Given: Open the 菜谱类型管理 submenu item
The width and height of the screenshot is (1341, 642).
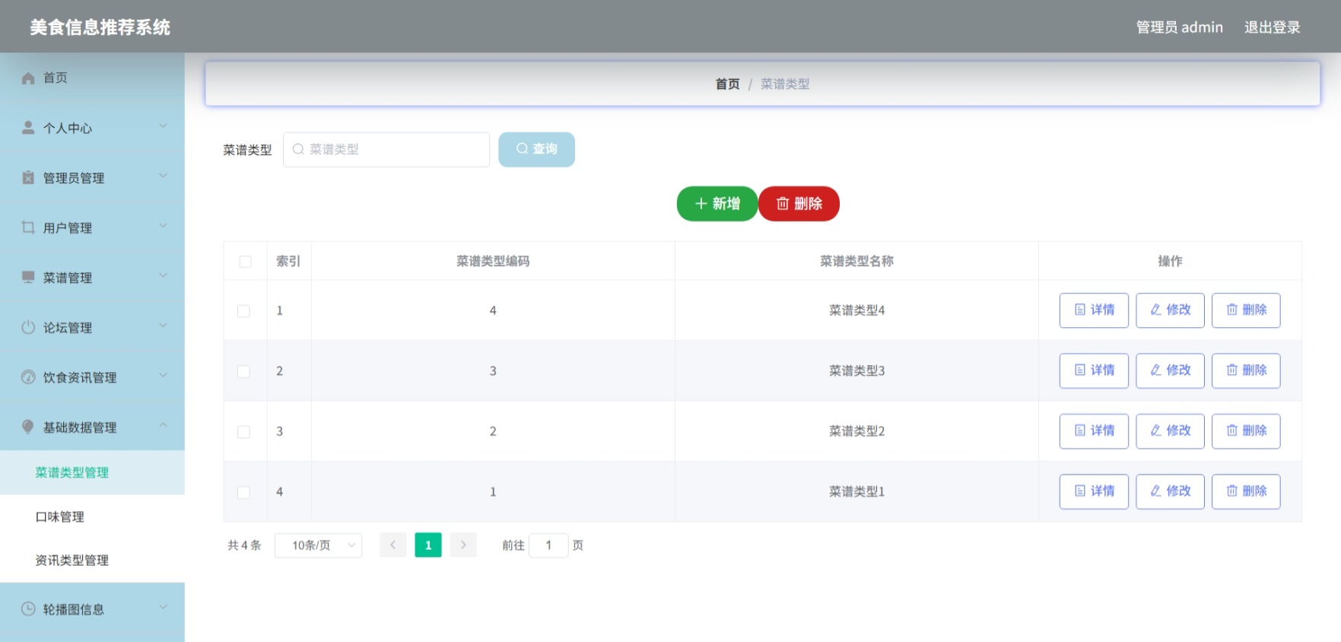Looking at the screenshot, I should (92, 472).
